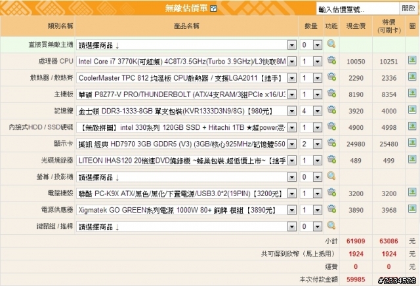Open the HDD/SSD dropdown showing intel 330系列
420x286 pixels.
pyautogui.click(x=186, y=128)
